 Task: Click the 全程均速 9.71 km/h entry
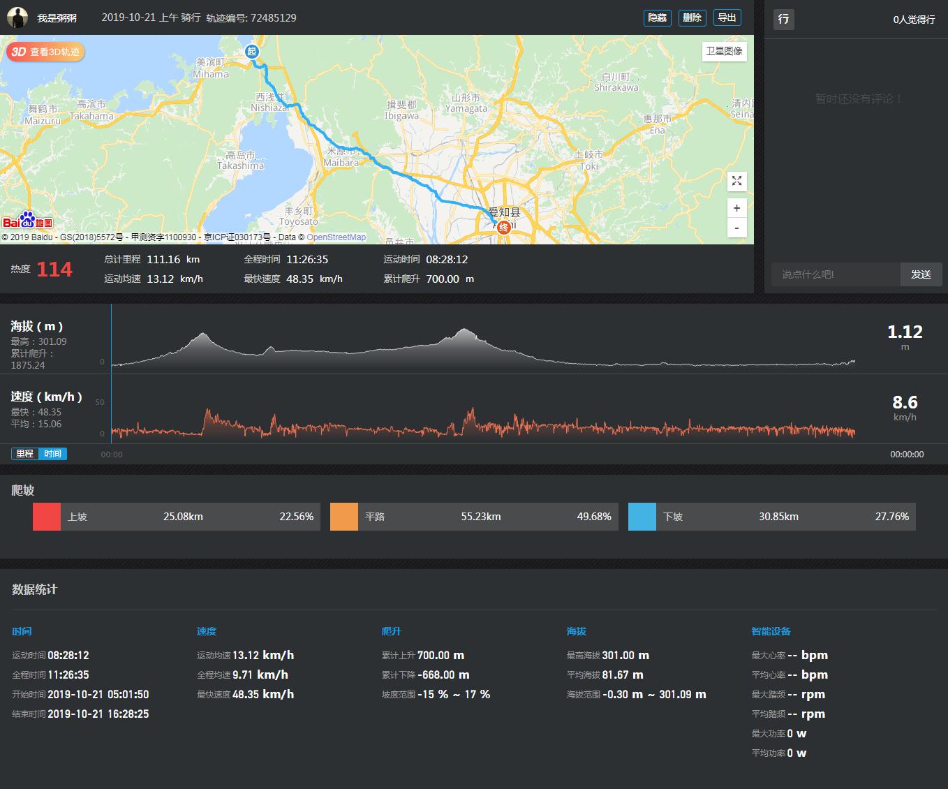tap(242, 674)
